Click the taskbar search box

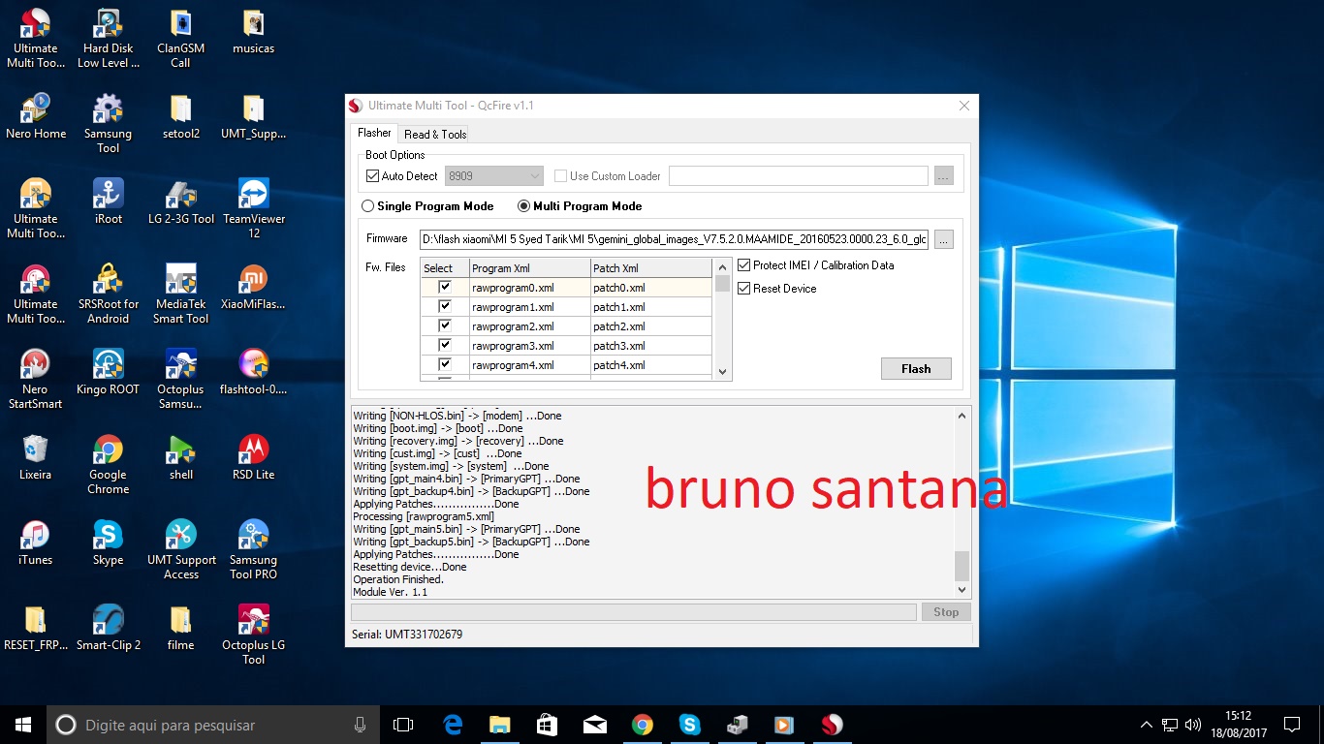[x=212, y=725]
